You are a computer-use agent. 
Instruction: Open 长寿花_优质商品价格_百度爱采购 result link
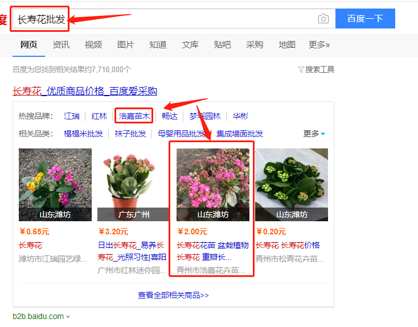(85, 91)
